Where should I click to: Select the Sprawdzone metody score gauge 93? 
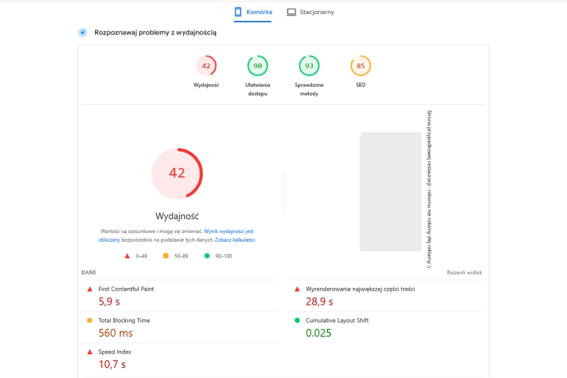click(309, 66)
